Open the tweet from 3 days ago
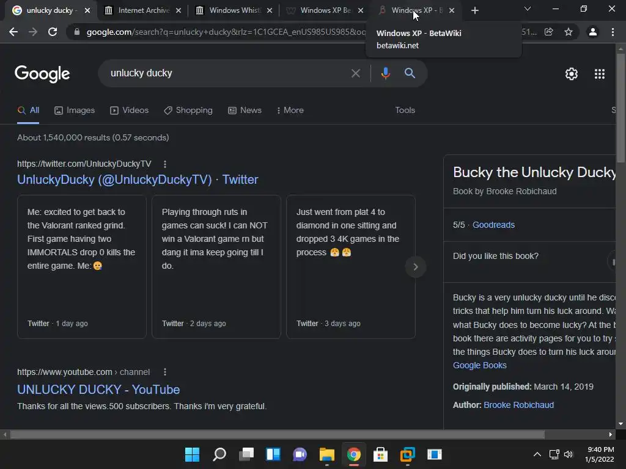The height and width of the screenshot is (469, 626). pyautogui.click(x=351, y=267)
